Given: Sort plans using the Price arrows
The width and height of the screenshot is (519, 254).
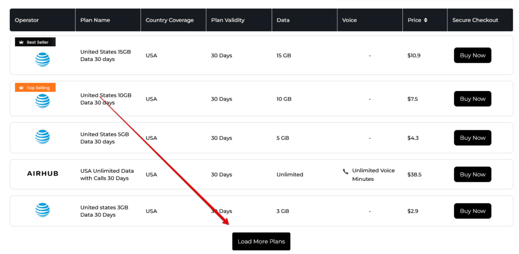Looking at the screenshot, I should 426,20.
